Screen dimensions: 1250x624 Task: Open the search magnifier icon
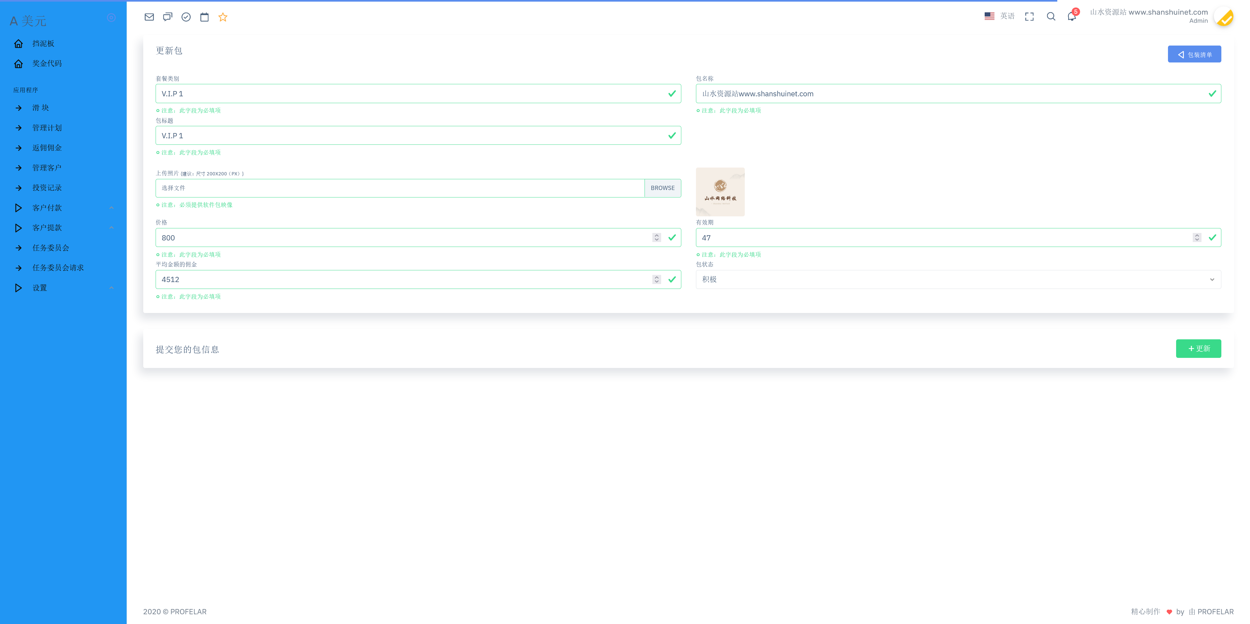(x=1050, y=17)
